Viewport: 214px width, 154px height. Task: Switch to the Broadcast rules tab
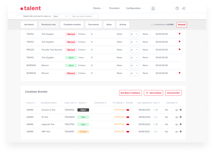[49, 25]
